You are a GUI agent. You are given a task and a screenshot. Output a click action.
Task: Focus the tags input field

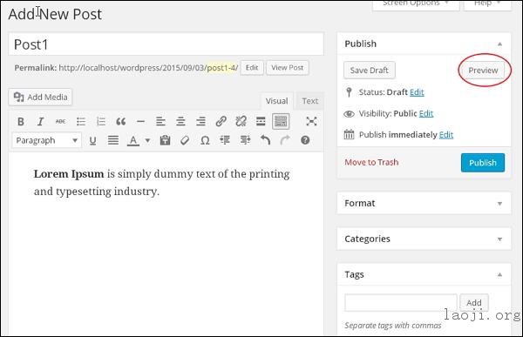[x=401, y=303]
